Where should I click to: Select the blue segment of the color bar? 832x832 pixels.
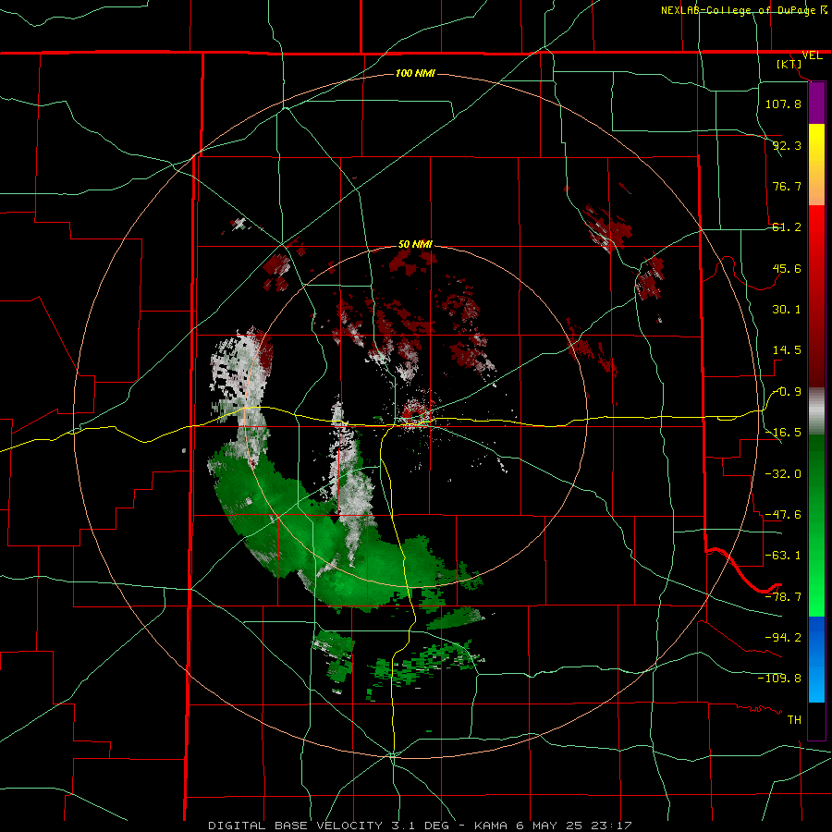pos(816,659)
